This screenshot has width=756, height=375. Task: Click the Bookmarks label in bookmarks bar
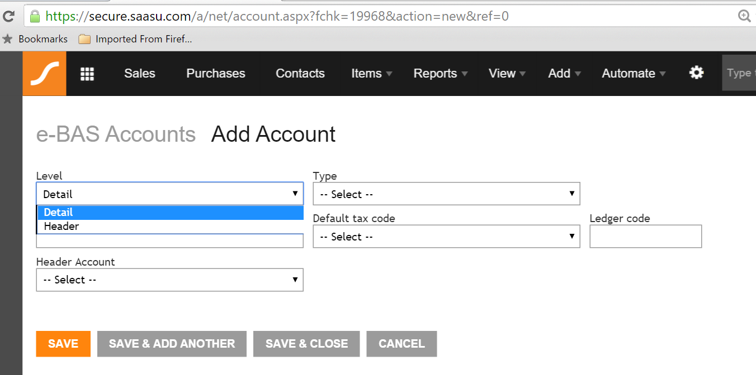pyautogui.click(x=43, y=39)
